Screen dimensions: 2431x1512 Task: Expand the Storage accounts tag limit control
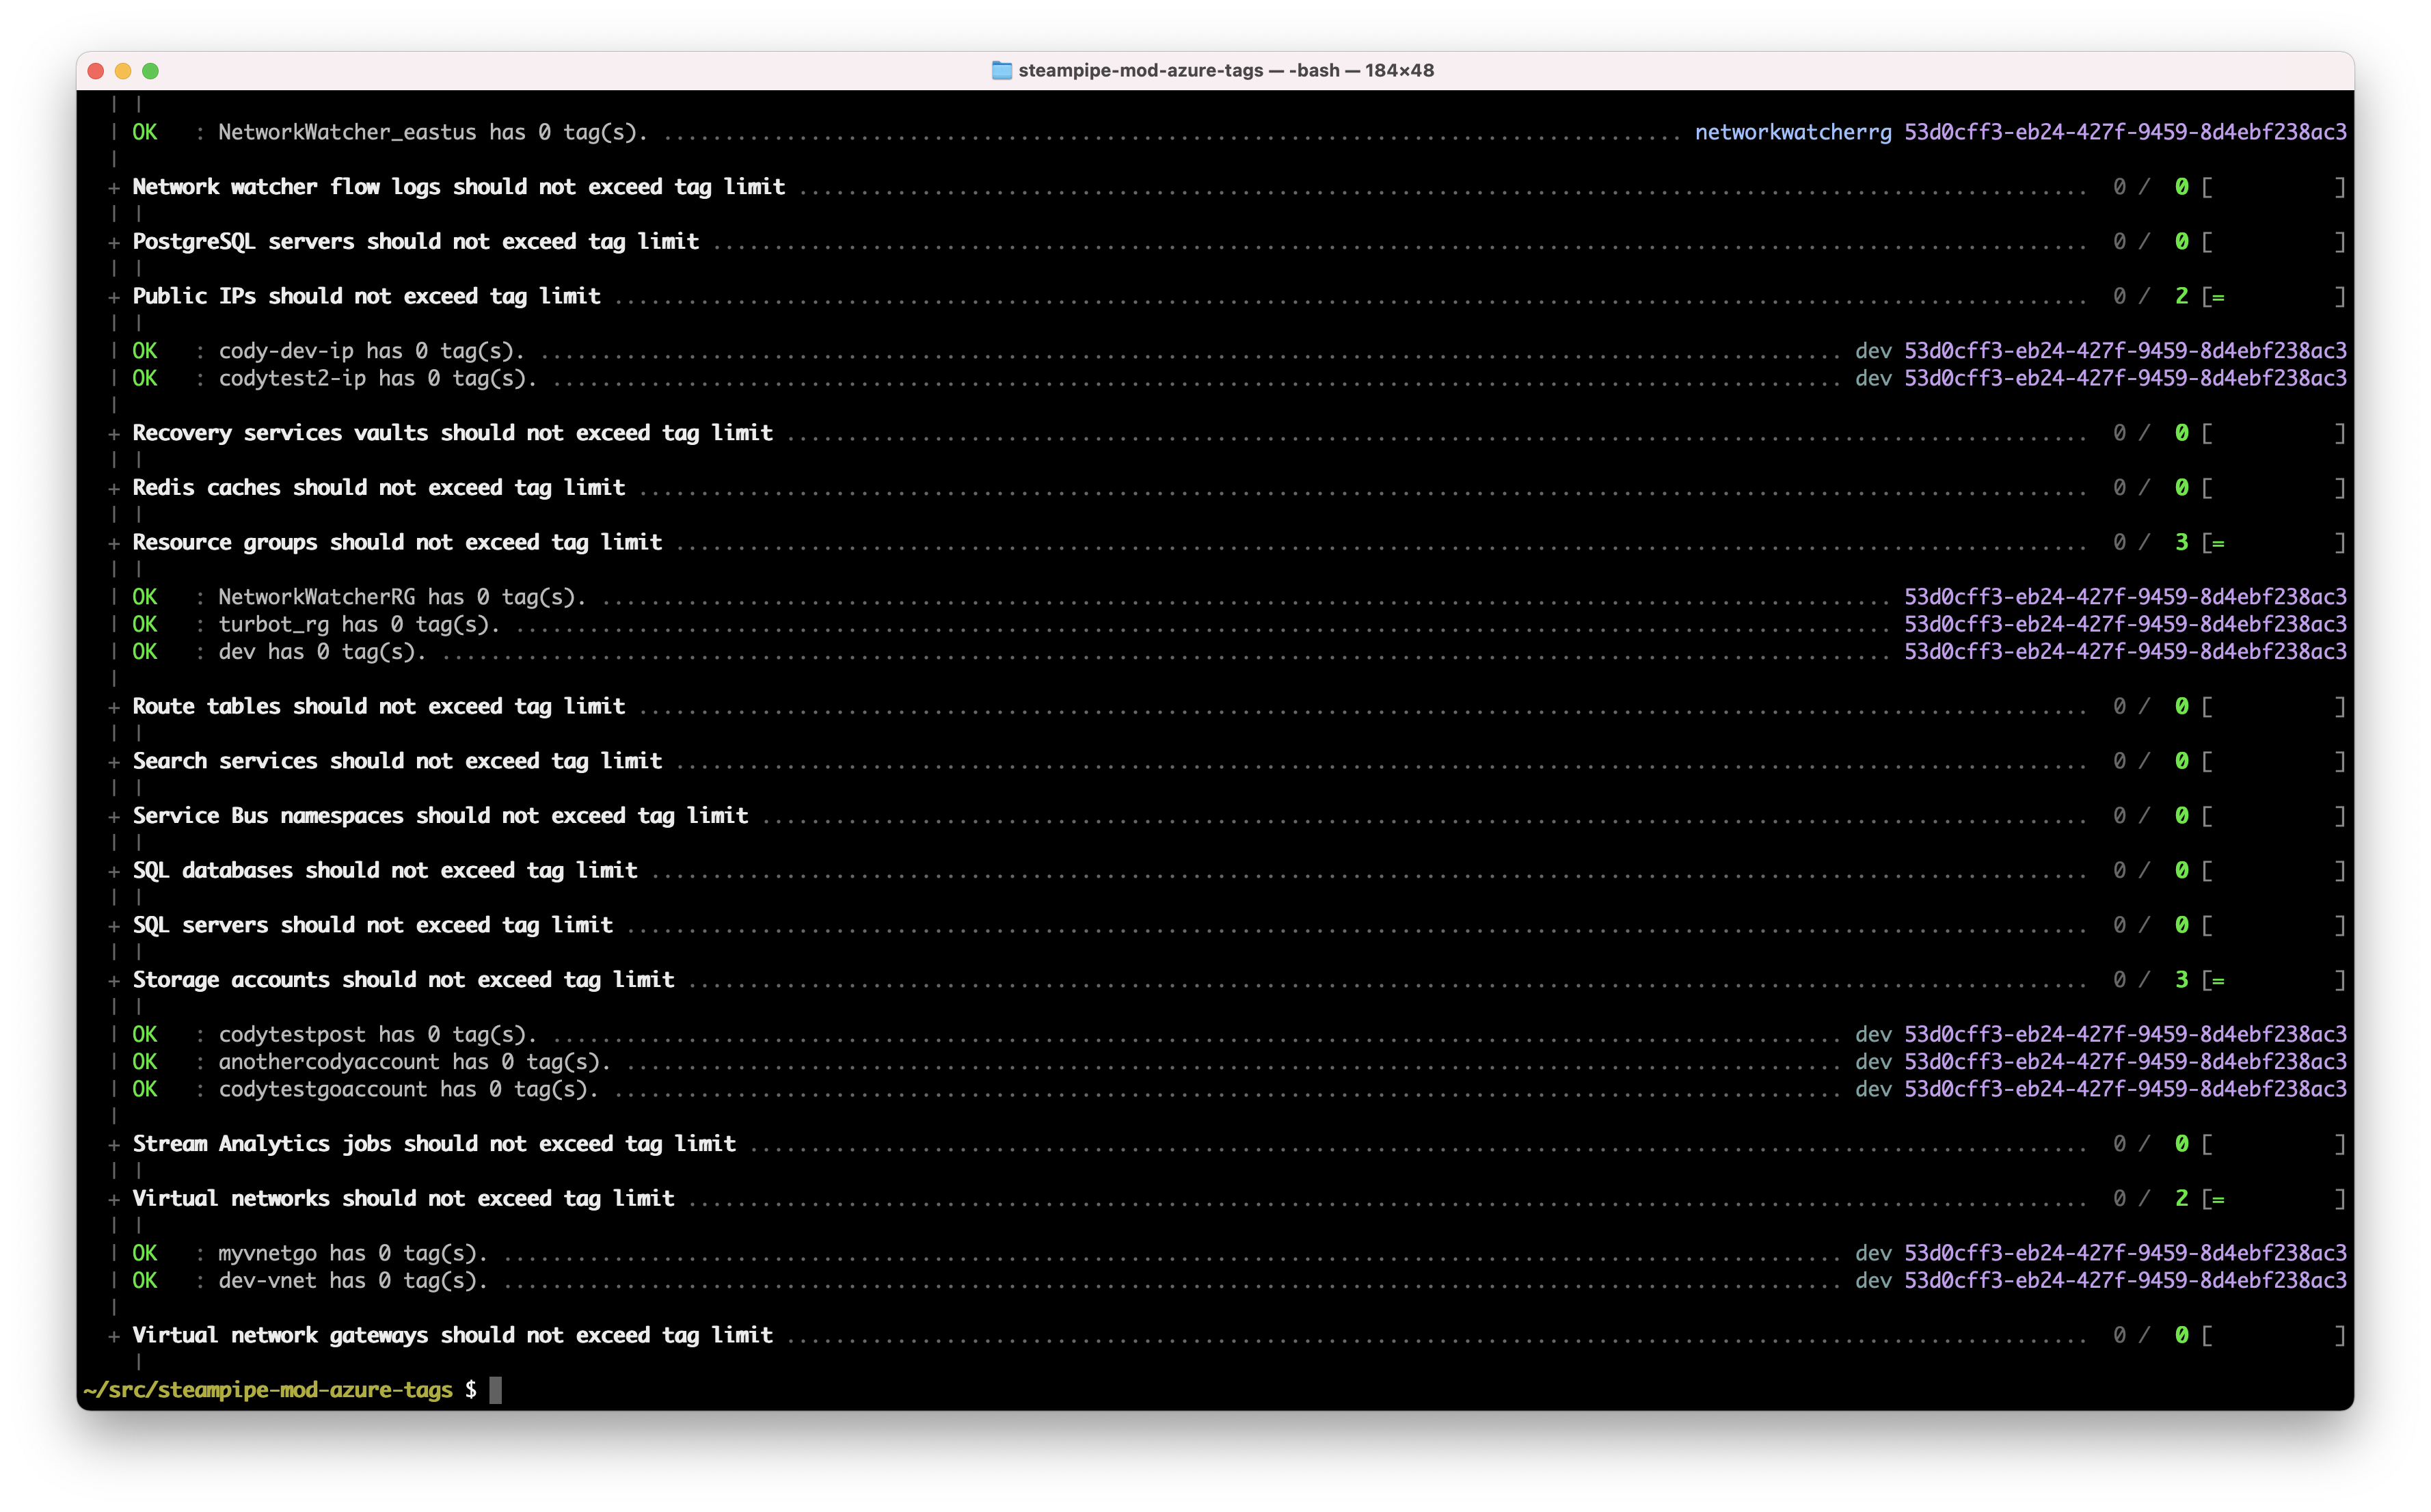115,979
